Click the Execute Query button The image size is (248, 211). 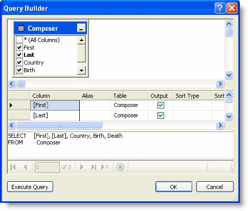click(x=30, y=187)
